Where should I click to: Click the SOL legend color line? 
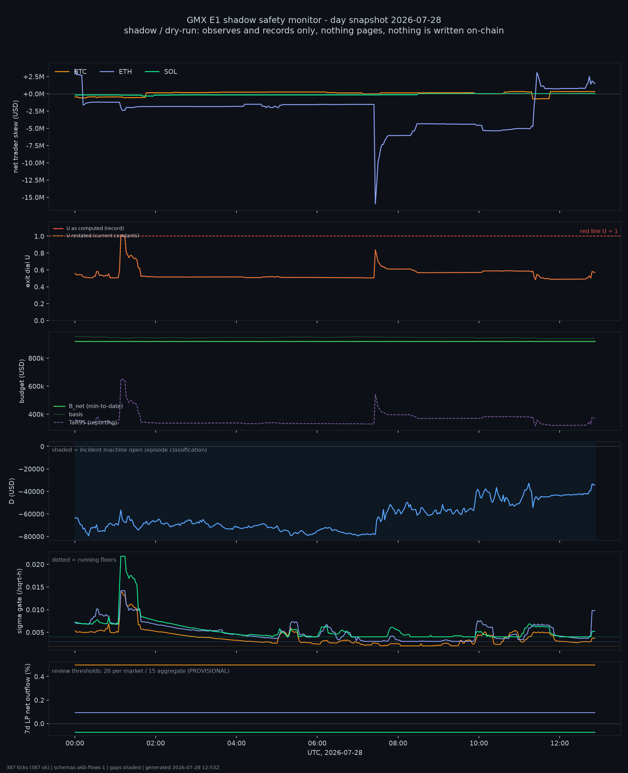(152, 72)
